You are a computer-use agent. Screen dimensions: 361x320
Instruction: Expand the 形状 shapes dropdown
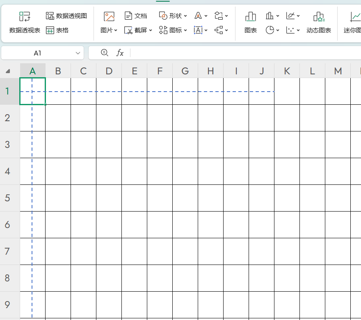pyautogui.click(x=185, y=16)
